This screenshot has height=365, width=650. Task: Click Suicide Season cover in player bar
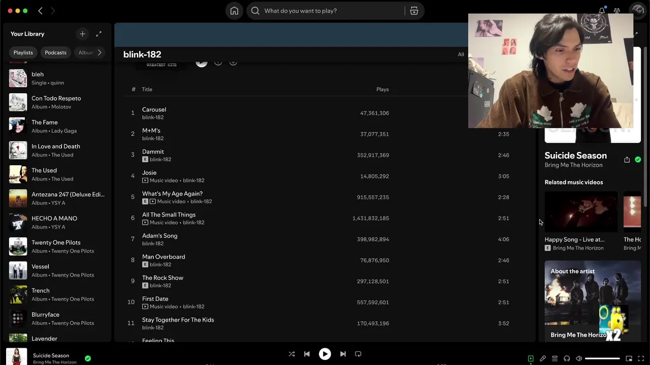17,356
